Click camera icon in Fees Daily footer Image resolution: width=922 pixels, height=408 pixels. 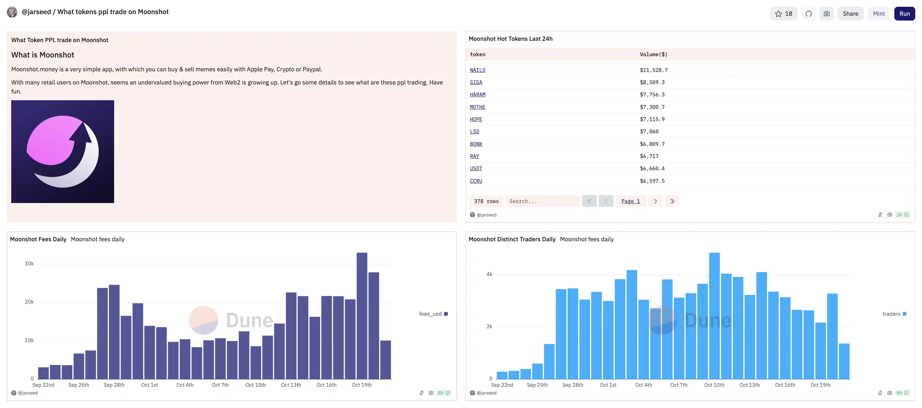[x=431, y=393]
